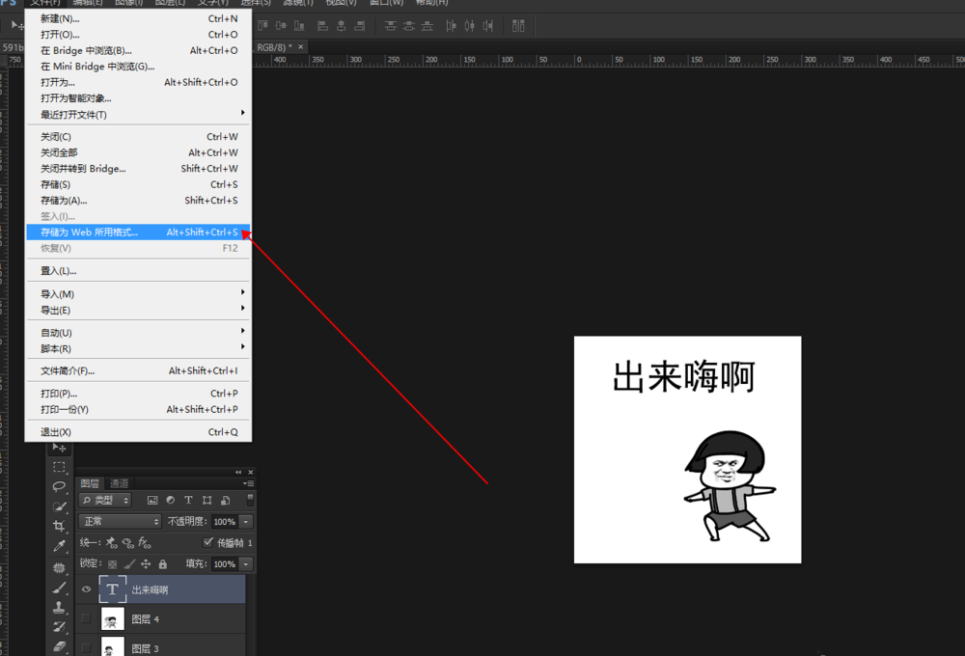Select the Eraser tool
The image size is (965, 656).
[x=59, y=646]
